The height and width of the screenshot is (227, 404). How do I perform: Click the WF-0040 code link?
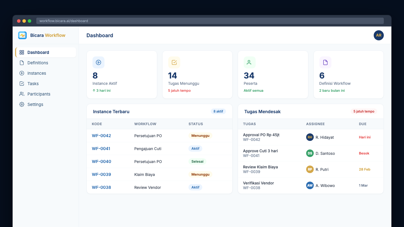(101, 161)
